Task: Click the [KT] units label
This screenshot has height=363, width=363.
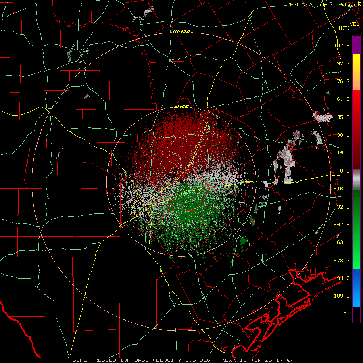Action: (344, 28)
